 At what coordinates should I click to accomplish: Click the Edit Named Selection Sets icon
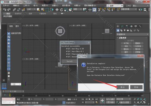tap(119, 10)
